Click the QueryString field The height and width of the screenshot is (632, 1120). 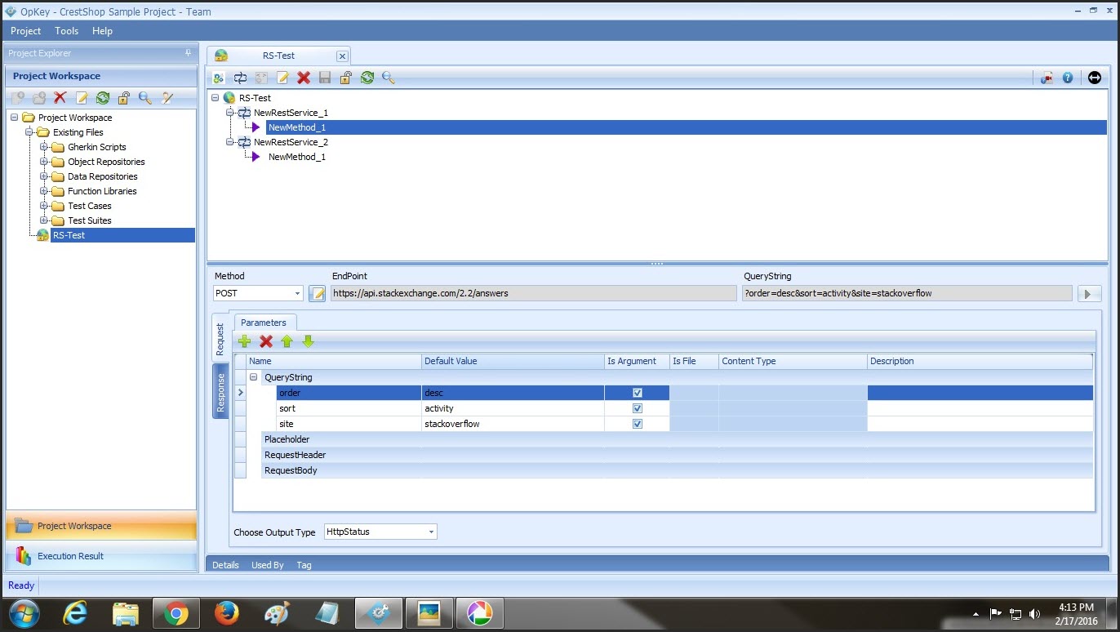tap(907, 293)
